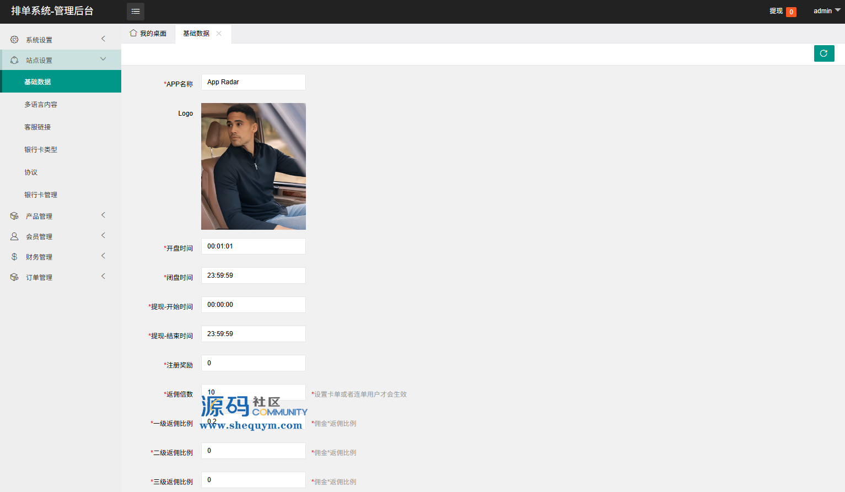Click the dollar icon for 财务管理
Image resolution: width=845 pixels, height=492 pixels.
click(14, 257)
